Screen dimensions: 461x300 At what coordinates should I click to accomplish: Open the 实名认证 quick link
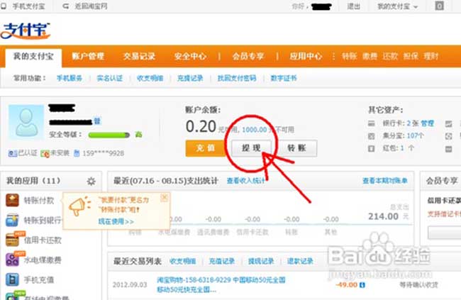coord(110,78)
